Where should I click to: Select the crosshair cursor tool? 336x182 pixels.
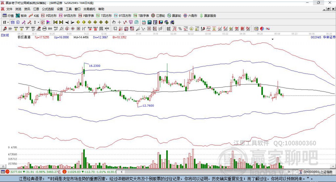pyautogui.click(x=119, y=22)
